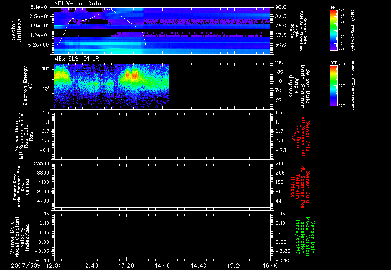Click the red hot spot in the ELS spectrogram
Image resolution: width=391 pixels, height=270 pixels.
coord(131,75)
